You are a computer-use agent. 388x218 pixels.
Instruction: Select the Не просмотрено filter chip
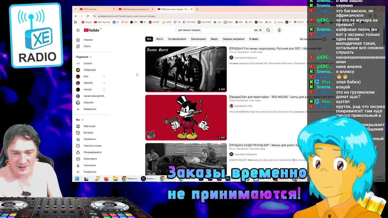[177, 39]
